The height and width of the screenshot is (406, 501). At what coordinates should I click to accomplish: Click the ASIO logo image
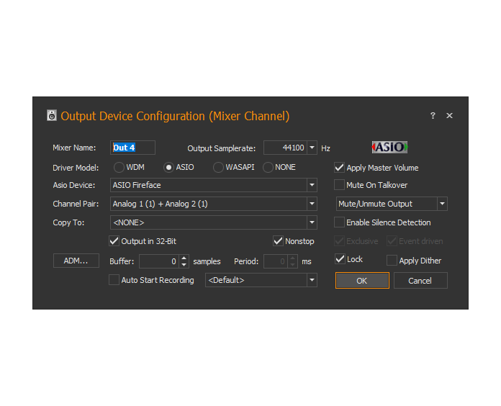[389, 148]
